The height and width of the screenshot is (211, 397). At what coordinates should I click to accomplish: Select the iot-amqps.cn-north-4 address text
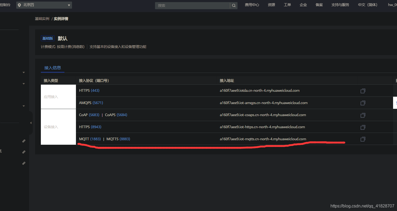coord(264,103)
